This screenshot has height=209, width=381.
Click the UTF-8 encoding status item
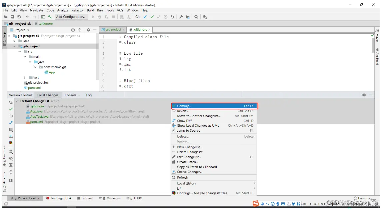click(319, 204)
